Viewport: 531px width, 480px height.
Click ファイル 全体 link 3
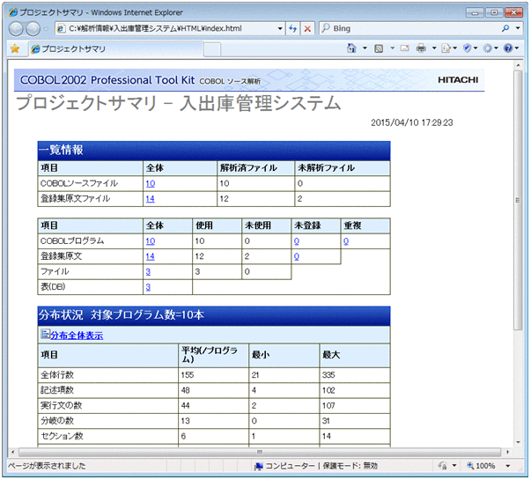click(x=148, y=271)
